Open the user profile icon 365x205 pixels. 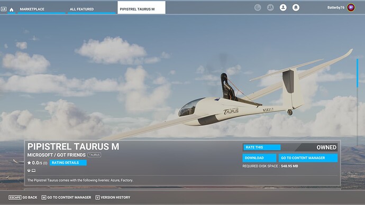point(283,8)
